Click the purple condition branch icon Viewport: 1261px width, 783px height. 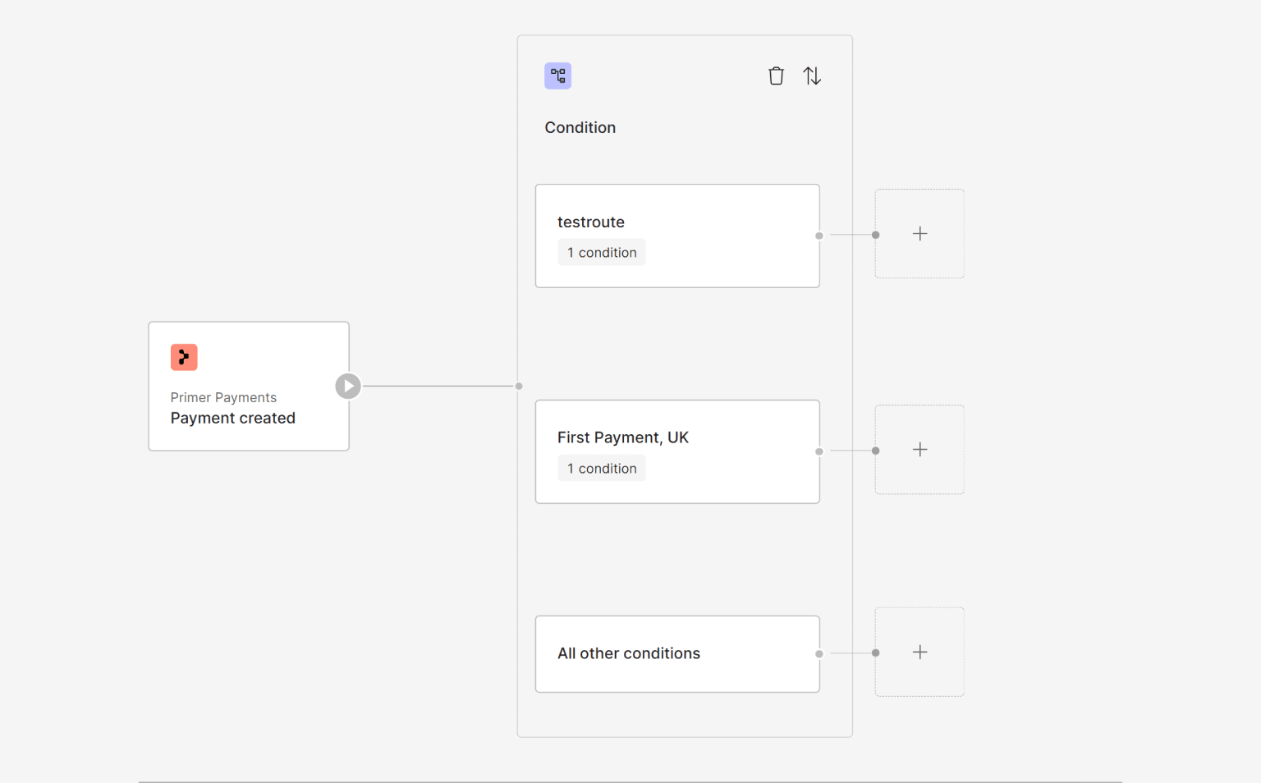558,76
